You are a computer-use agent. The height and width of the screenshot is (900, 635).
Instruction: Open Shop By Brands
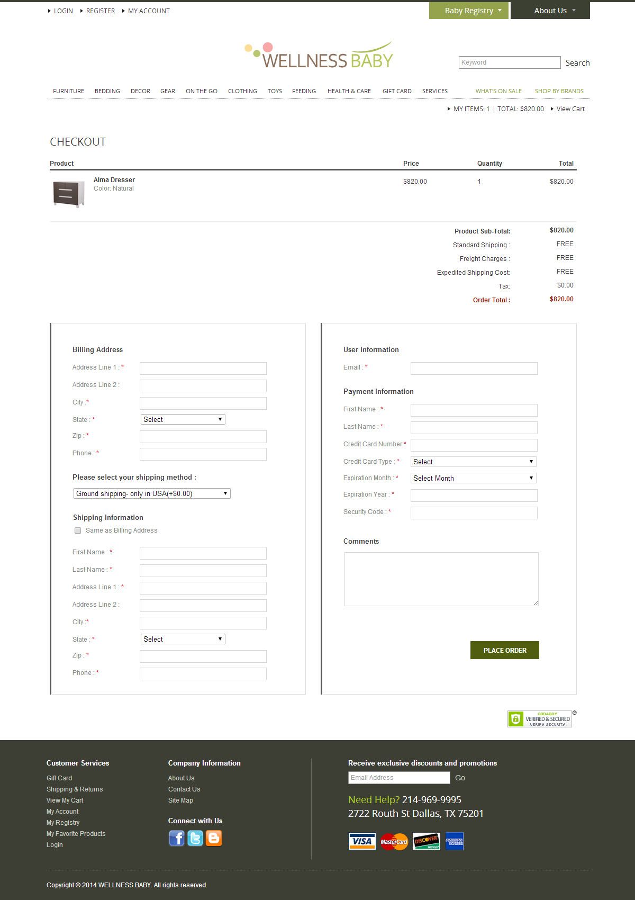(x=559, y=91)
